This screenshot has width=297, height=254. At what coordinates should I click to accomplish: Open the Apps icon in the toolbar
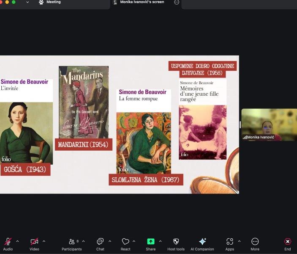229,242
